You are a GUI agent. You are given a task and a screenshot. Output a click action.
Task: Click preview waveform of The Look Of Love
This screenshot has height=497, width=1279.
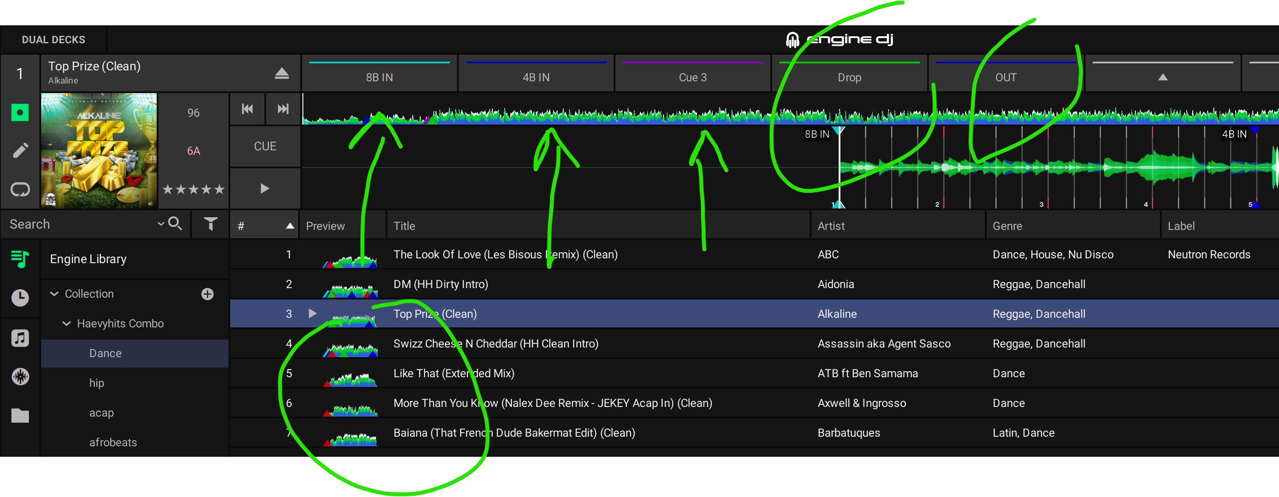click(x=350, y=261)
